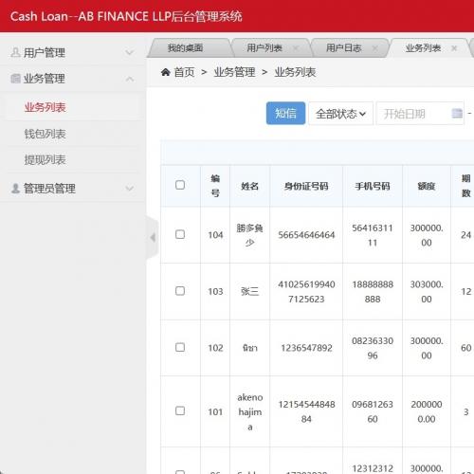This screenshot has height=474, width=474.
Task: Open 提现列表 in the sidebar
Action: pos(46,160)
